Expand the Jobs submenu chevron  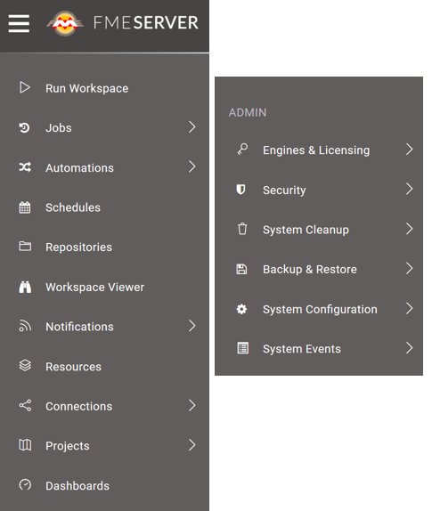coord(192,126)
